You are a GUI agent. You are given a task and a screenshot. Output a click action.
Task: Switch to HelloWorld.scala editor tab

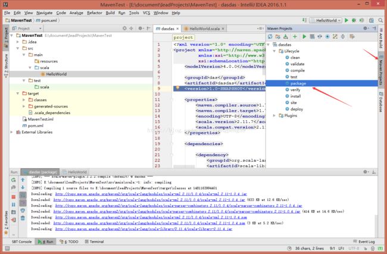[204, 29]
